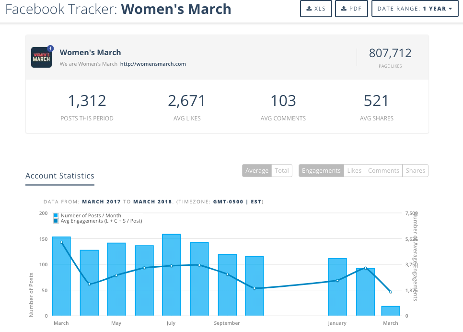The width and height of the screenshot is (463, 332).
Task: Click the July bar in chart
Action: (171, 275)
